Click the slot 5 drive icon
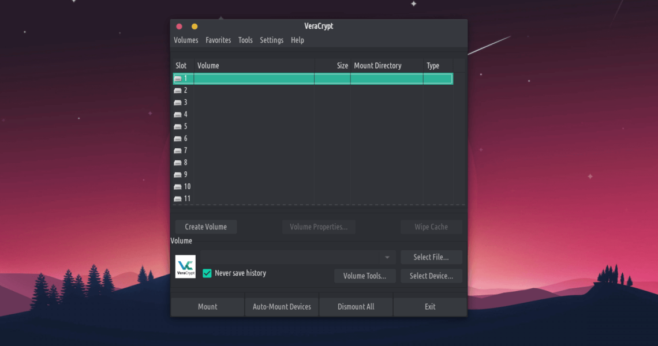Screen dimensions: 658x346 178,127
